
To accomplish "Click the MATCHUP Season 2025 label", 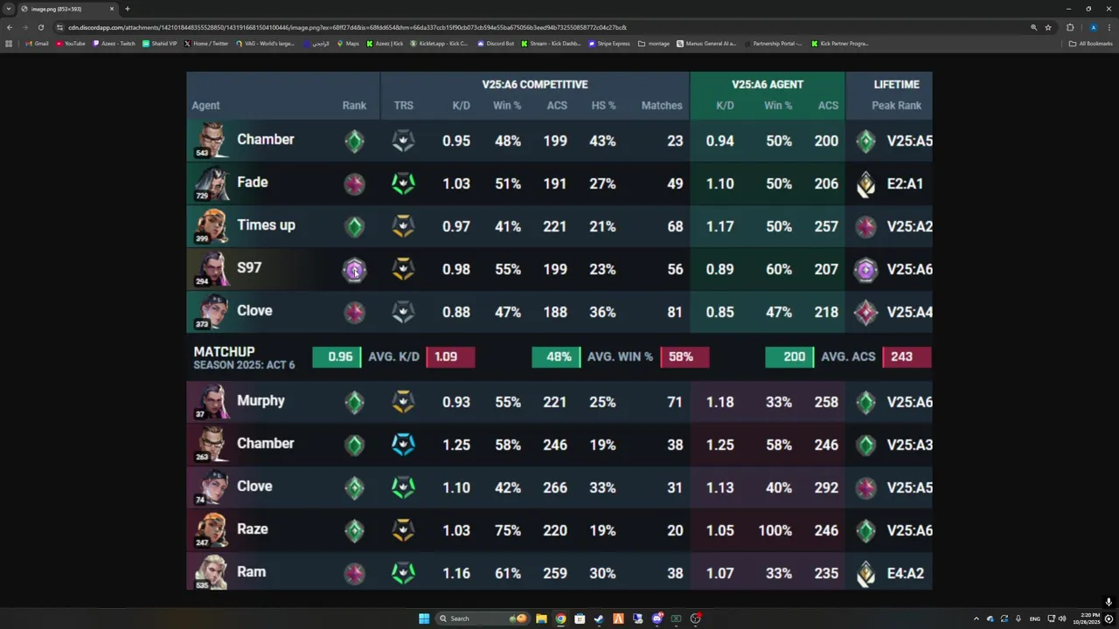I will coord(244,357).
